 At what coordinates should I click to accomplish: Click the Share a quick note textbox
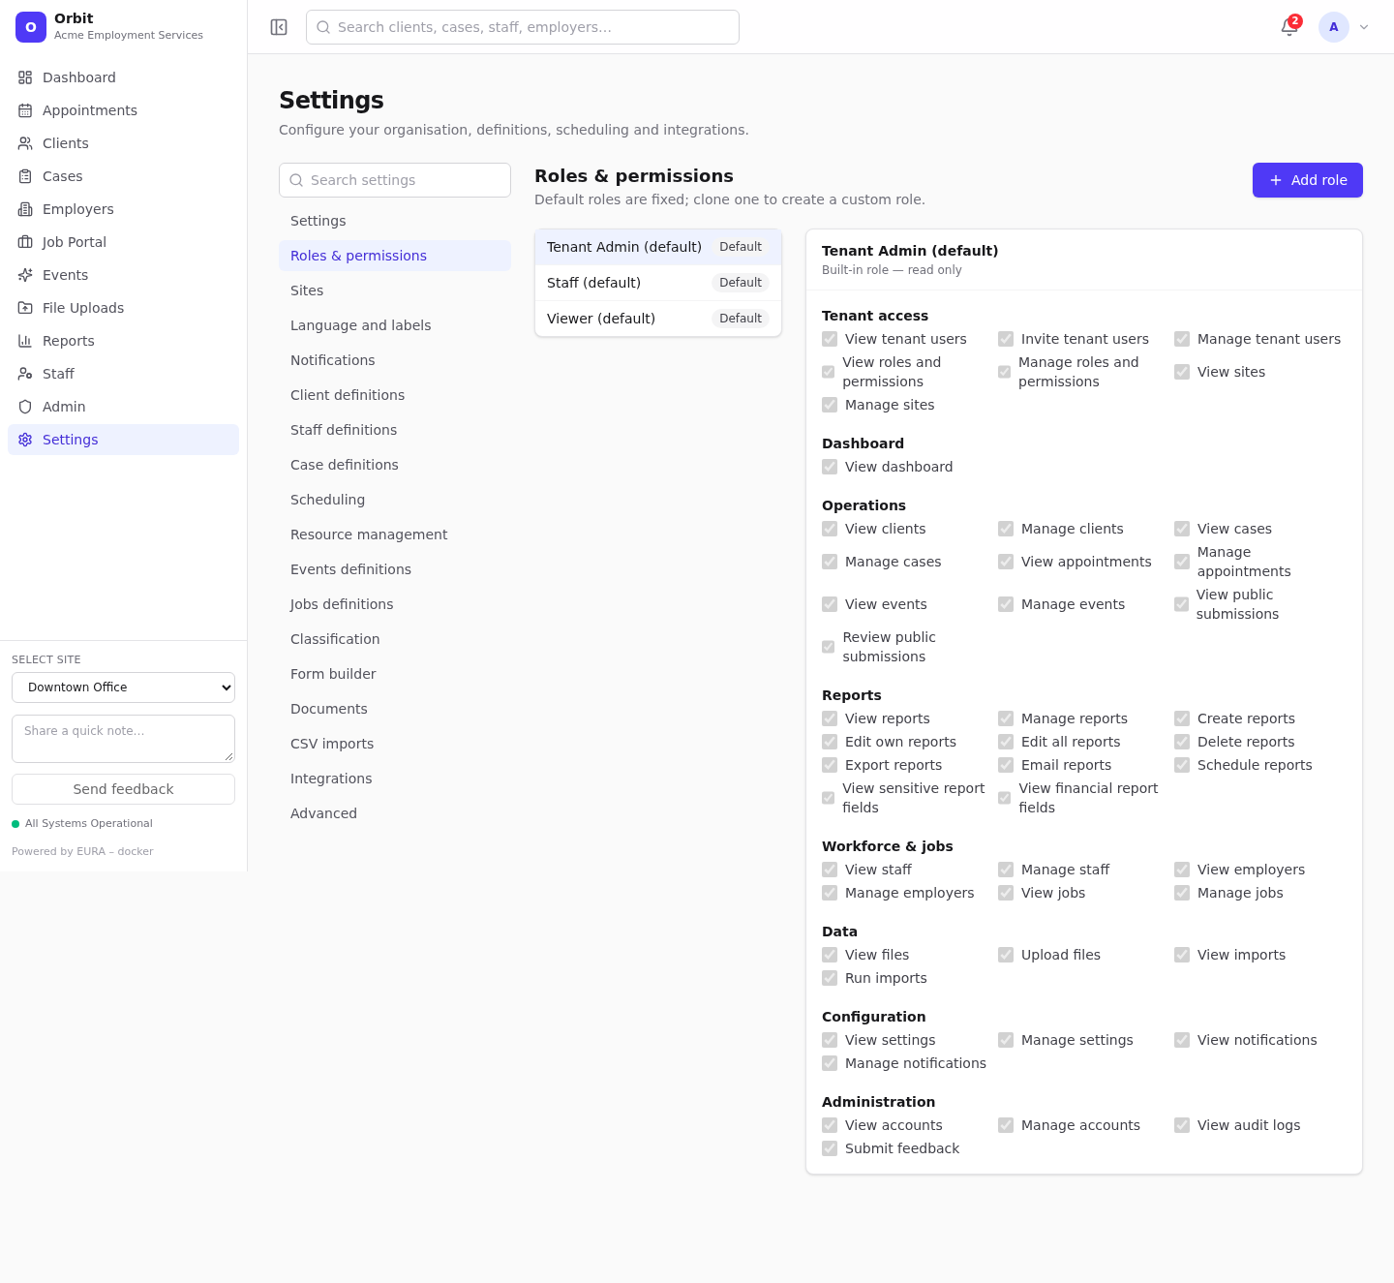point(123,739)
